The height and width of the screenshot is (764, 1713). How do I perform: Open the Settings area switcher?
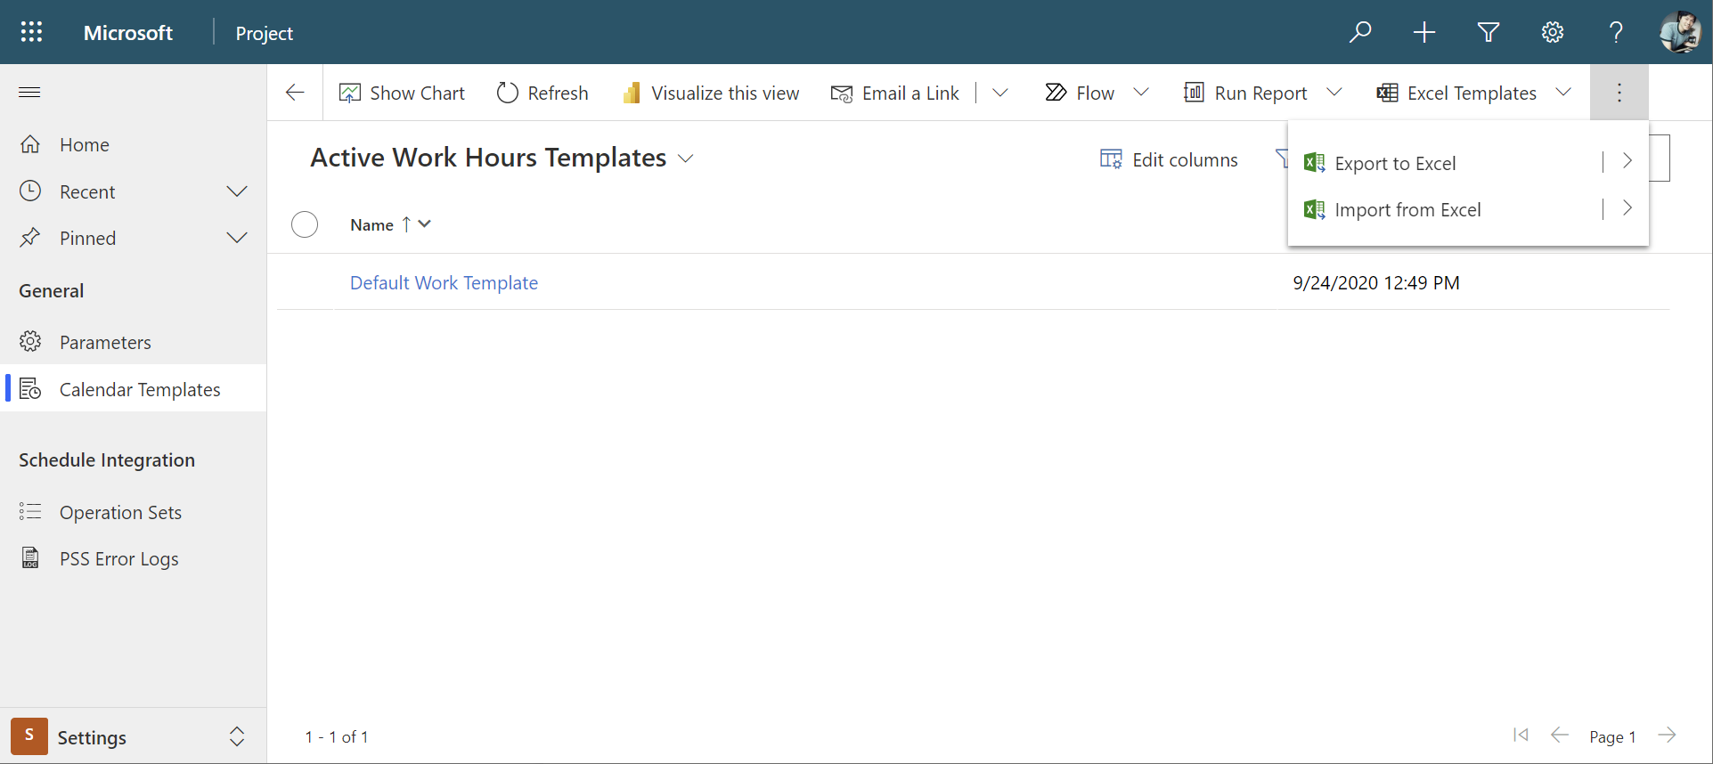(134, 736)
